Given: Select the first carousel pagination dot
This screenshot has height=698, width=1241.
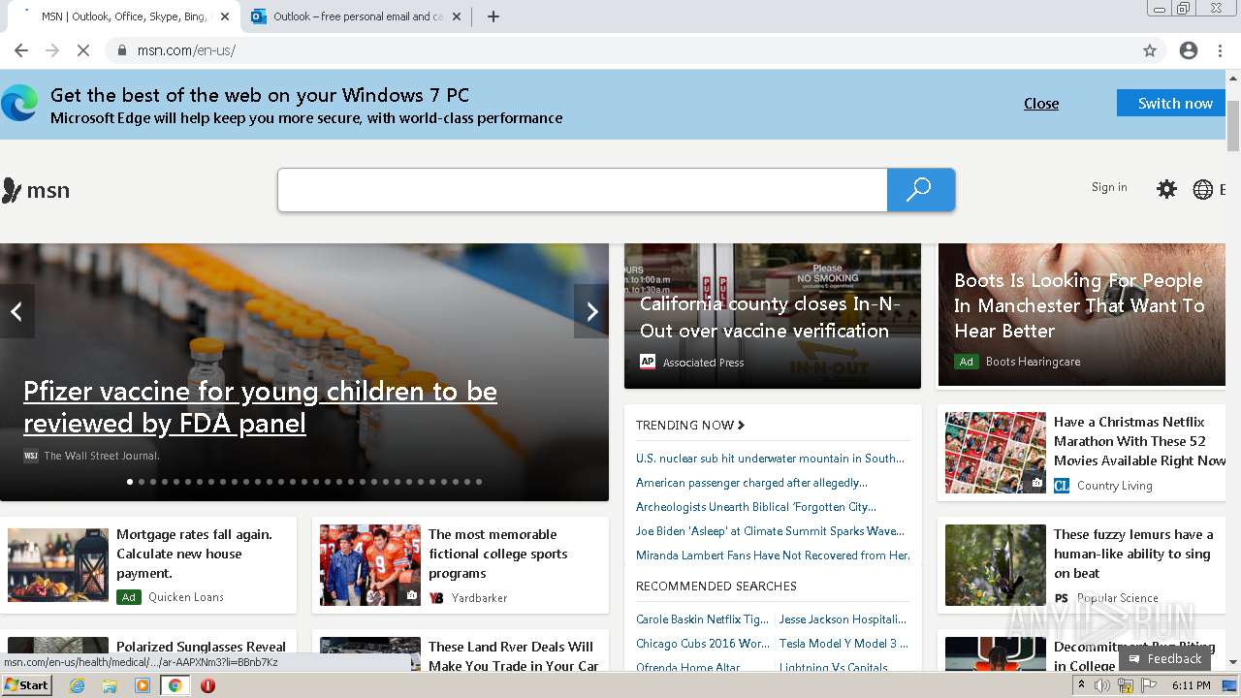Looking at the screenshot, I should click(x=130, y=482).
